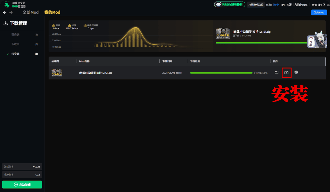The height and width of the screenshot is (192, 330).
Task: Click the green knight app logo
Action: pyautogui.click(x=7, y=5)
